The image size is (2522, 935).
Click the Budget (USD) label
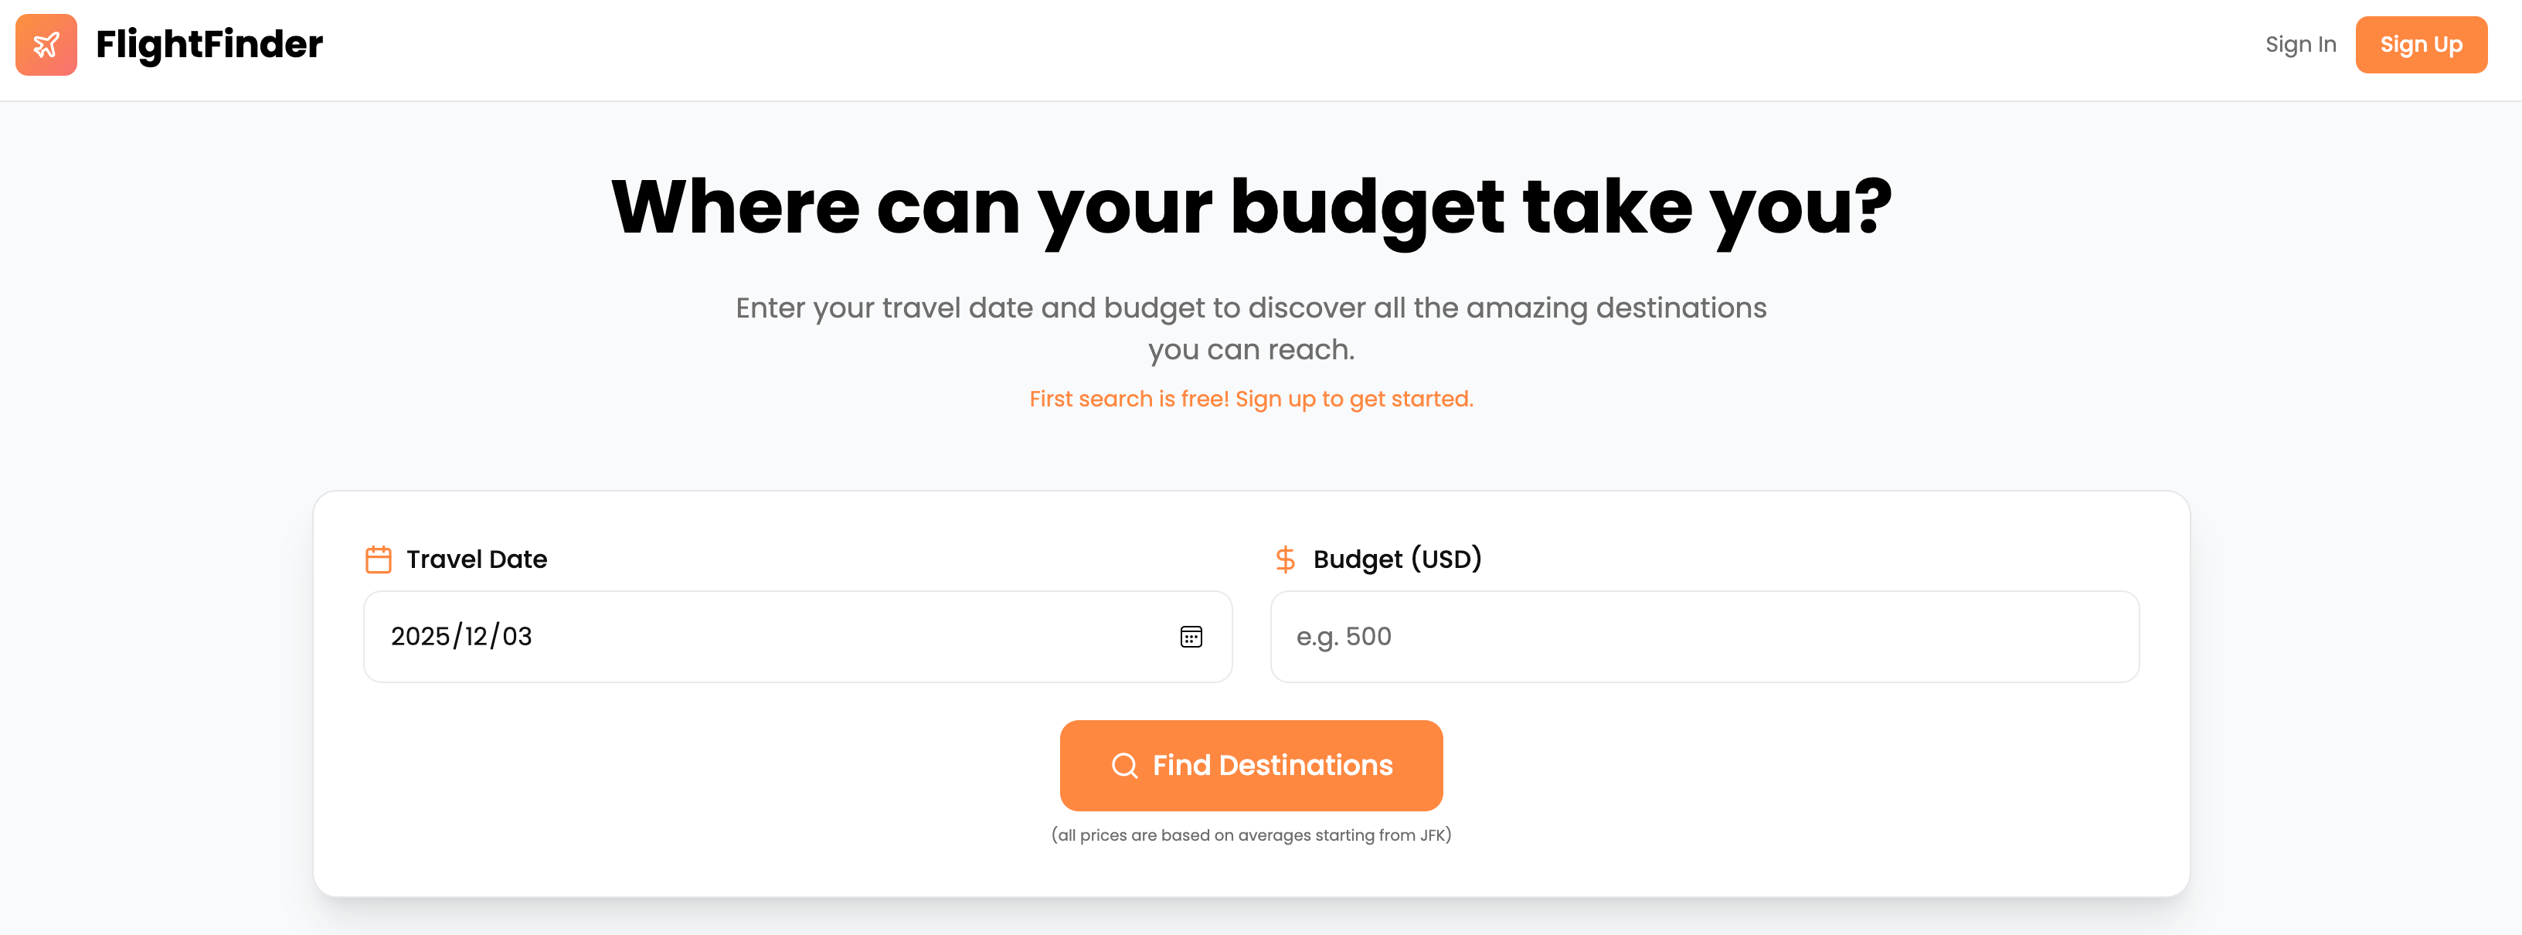point(1397,559)
